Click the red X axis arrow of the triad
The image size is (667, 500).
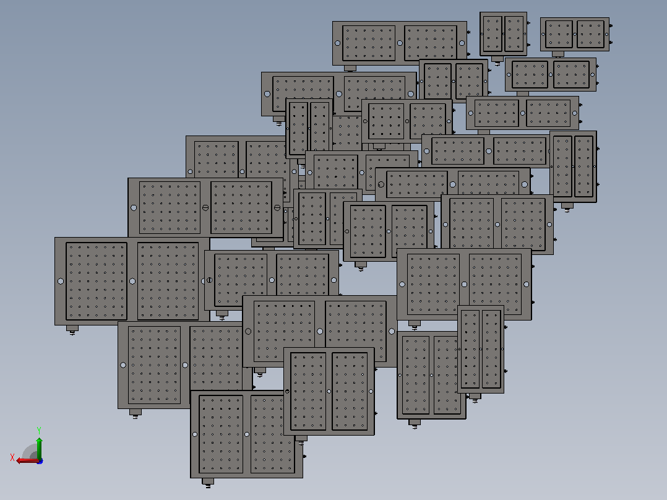click(28, 461)
